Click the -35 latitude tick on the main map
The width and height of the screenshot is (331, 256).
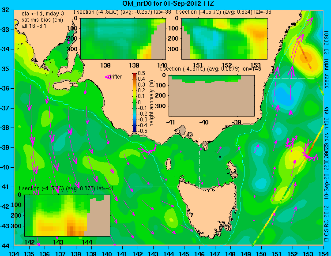click(5, 69)
